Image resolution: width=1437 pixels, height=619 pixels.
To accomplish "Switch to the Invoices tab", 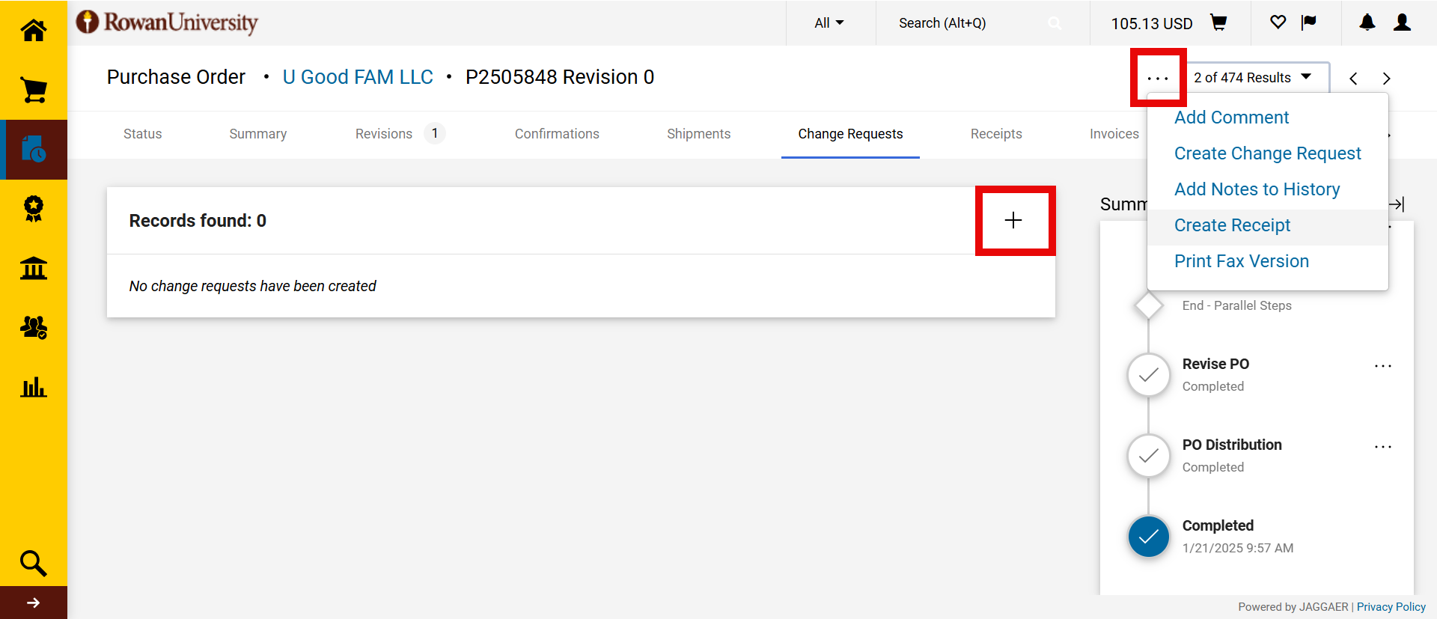I will pyautogui.click(x=1114, y=134).
